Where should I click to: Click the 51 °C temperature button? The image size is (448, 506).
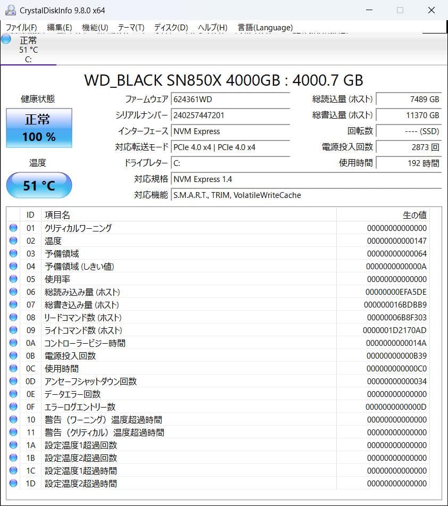(39, 185)
